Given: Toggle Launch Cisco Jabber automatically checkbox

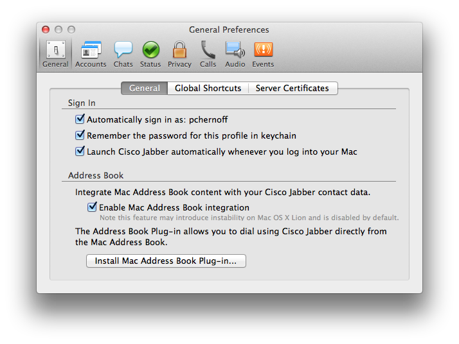Looking at the screenshot, I should pyautogui.click(x=80, y=151).
